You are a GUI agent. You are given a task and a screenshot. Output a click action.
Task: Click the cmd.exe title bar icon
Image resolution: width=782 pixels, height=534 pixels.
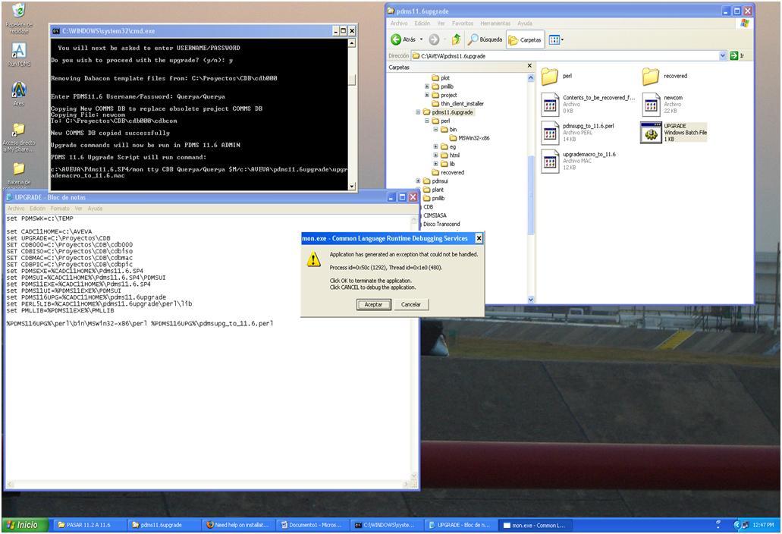56,31
